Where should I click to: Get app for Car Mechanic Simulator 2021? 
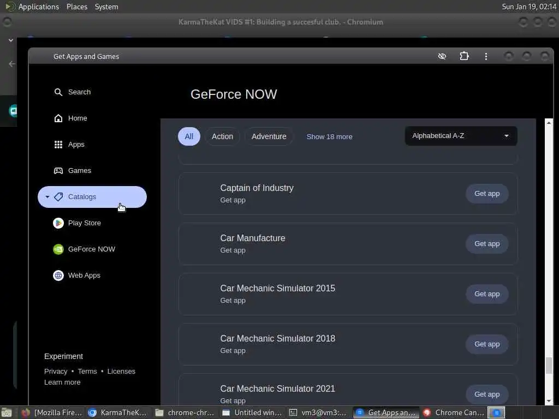(x=487, y=394)
